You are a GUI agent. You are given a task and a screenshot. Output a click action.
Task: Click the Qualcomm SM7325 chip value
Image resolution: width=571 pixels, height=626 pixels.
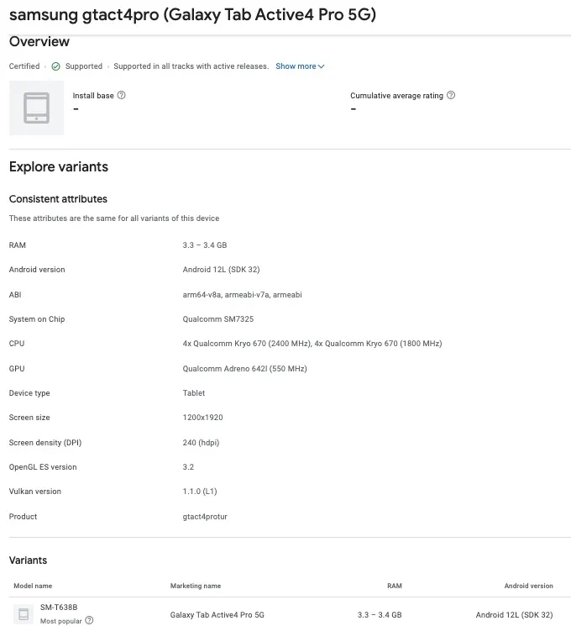(217, 319)
